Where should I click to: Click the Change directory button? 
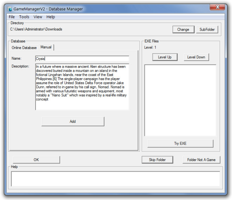point(183,29)
